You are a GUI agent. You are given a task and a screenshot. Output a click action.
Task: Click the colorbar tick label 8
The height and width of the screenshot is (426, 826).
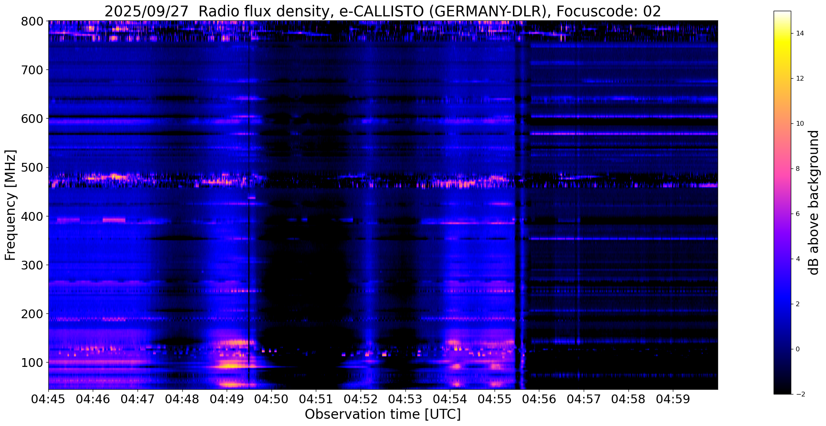pyautogui.click(x=798, y=169)
